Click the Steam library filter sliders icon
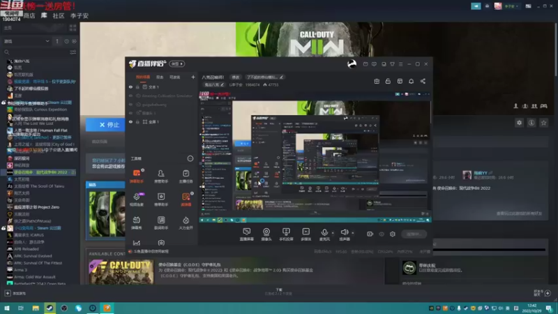558x314 pixels. (x=73, y=52)
